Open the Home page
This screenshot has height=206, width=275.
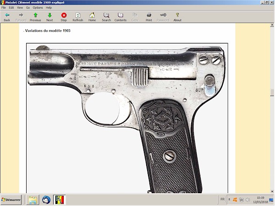point(92,17)
